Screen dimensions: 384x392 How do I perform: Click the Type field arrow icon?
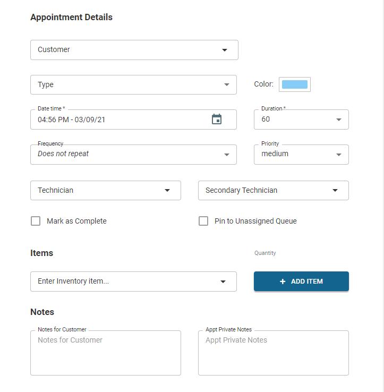[226, 85]
